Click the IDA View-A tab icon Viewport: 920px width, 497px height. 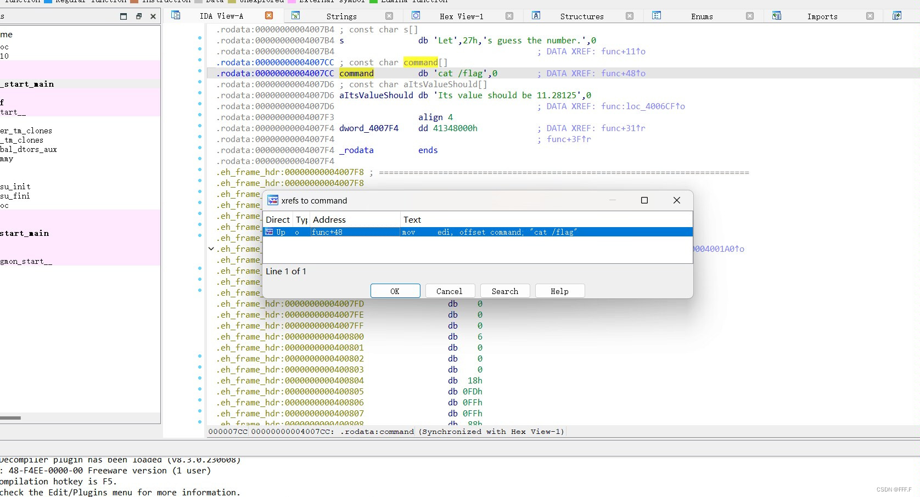click(176, 15)
